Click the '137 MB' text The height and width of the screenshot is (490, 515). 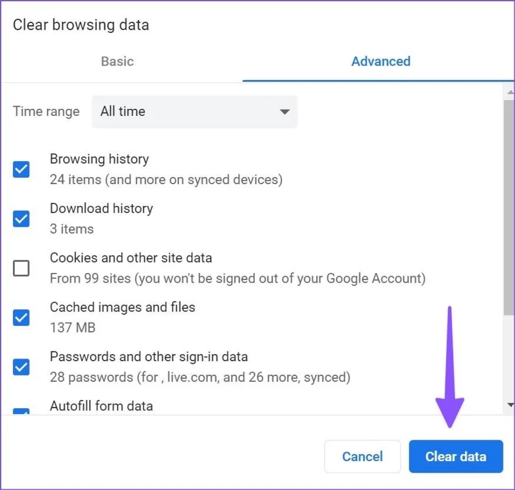click(x=73, y=328)
